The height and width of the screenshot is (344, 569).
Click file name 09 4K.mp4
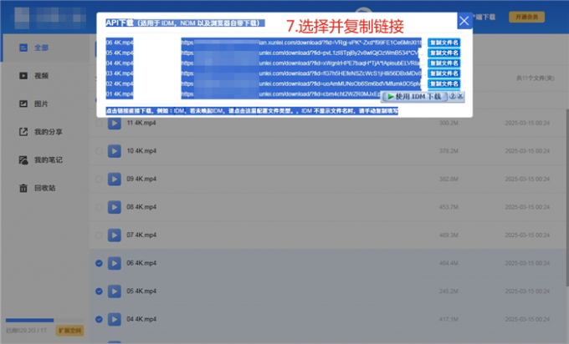pos(141,179)
